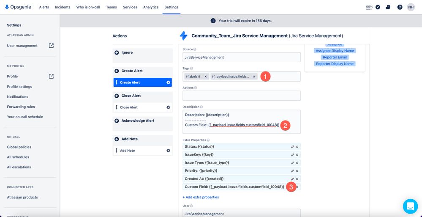The width and height of the screenshot is (422, 217).
Task: Open Forwarding rules
Action: (x=21, y=107)
